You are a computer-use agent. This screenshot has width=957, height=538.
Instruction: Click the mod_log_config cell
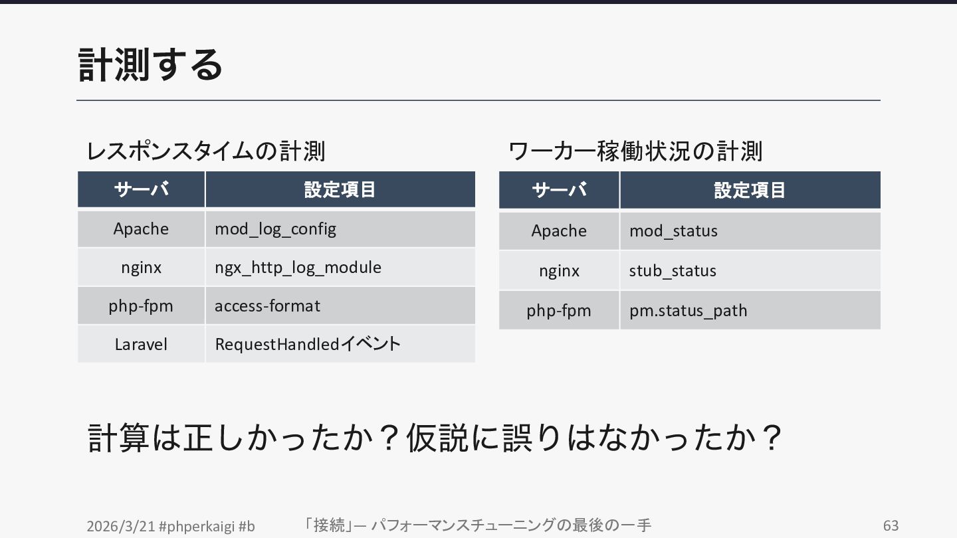pyautogui.click(x=340, y=229)
